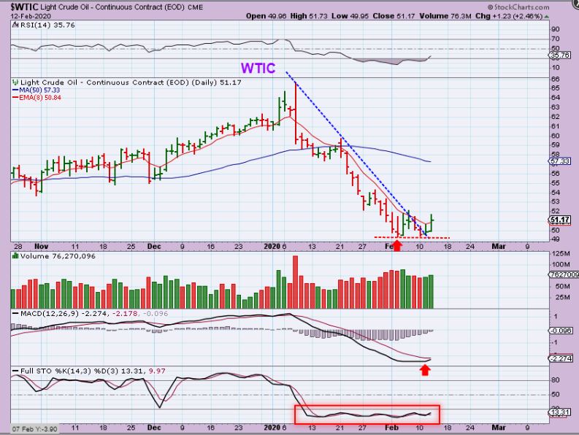Click the MA(50) 57.33 legend entry

pos(39,90)
